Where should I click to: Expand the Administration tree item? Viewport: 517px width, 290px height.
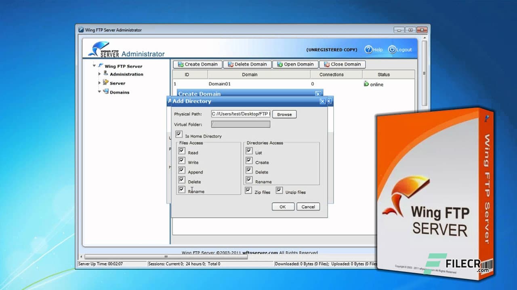click(x=100, y=74)
